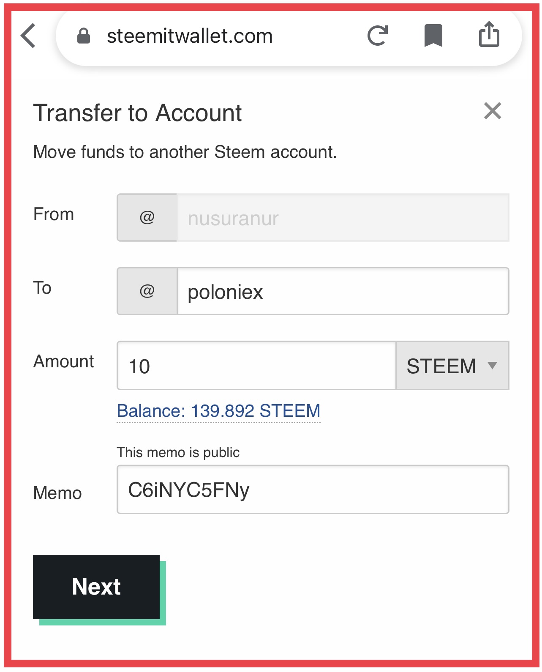Click the @ prefix beside From field
542x672 pixels.
click(x=147, y=218)
